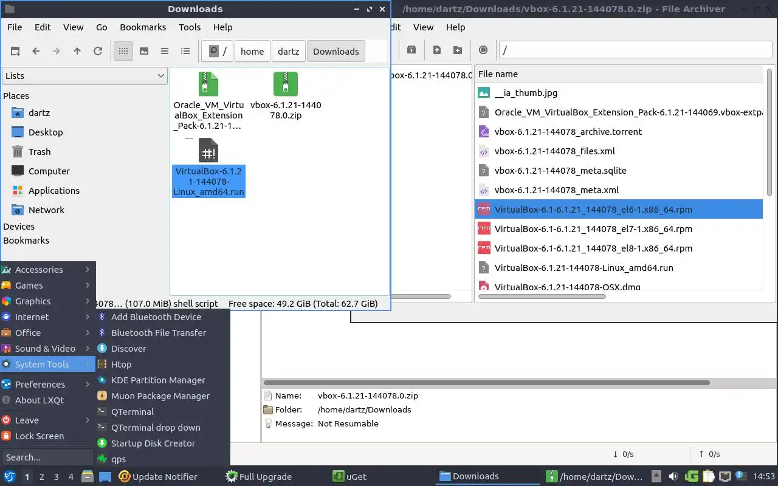This screenshot has width=778, height=486.
Task: Click the 'Downloads' path breadcrumb
Action: (x=336, y=52)
